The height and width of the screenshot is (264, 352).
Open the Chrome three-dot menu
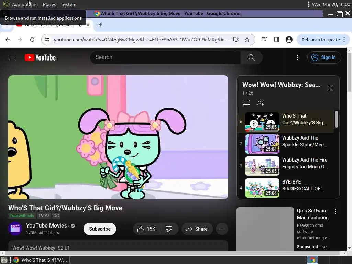click(344, 40)
